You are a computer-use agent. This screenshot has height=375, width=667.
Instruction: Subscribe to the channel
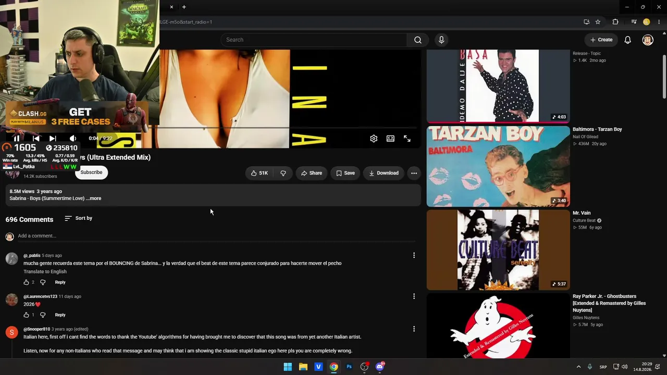pos(91,172)
